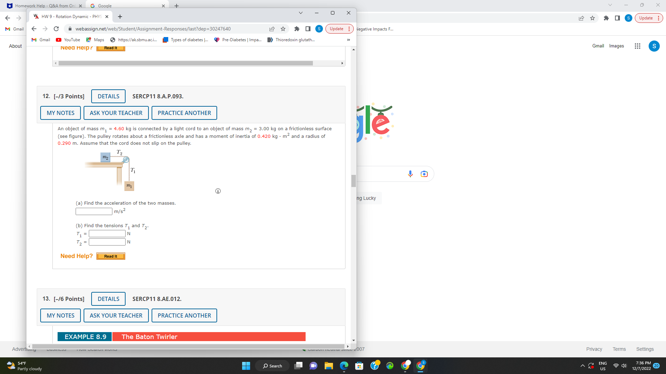Expand hidden bookmarks with the double chevron

[x=349, y=39]
